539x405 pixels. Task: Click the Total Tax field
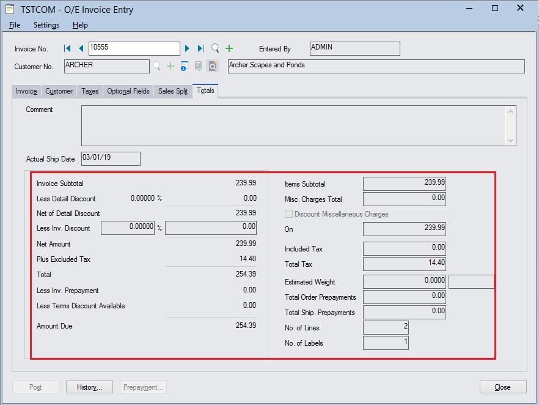coord(405,264)
